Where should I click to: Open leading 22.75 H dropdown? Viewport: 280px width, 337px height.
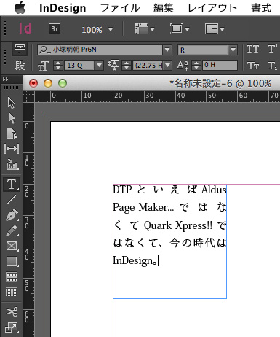click(x=167, y=66)
